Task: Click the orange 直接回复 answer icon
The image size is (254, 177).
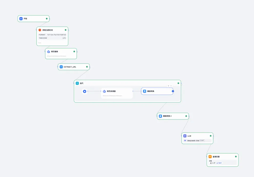Action: point(210,157)
